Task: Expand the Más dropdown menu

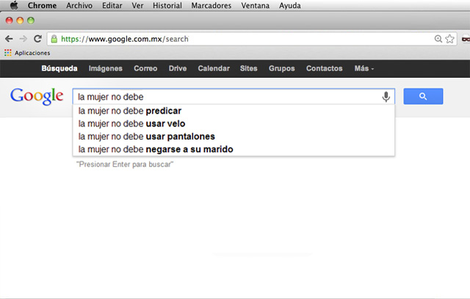Action: [x=364, y=68]
